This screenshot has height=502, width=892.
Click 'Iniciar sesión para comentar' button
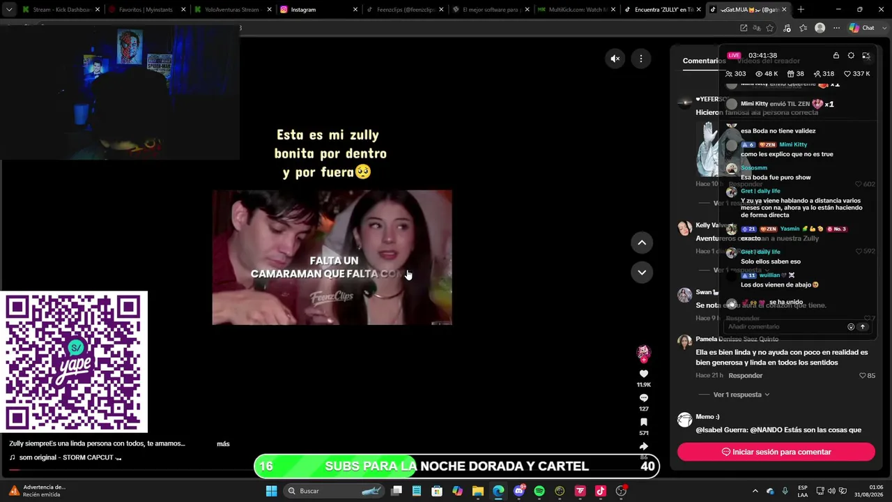tap(776, 452)
